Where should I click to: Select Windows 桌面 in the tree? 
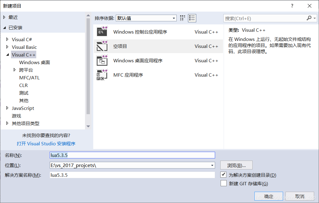pyautogui.click(x=35, y=62)
